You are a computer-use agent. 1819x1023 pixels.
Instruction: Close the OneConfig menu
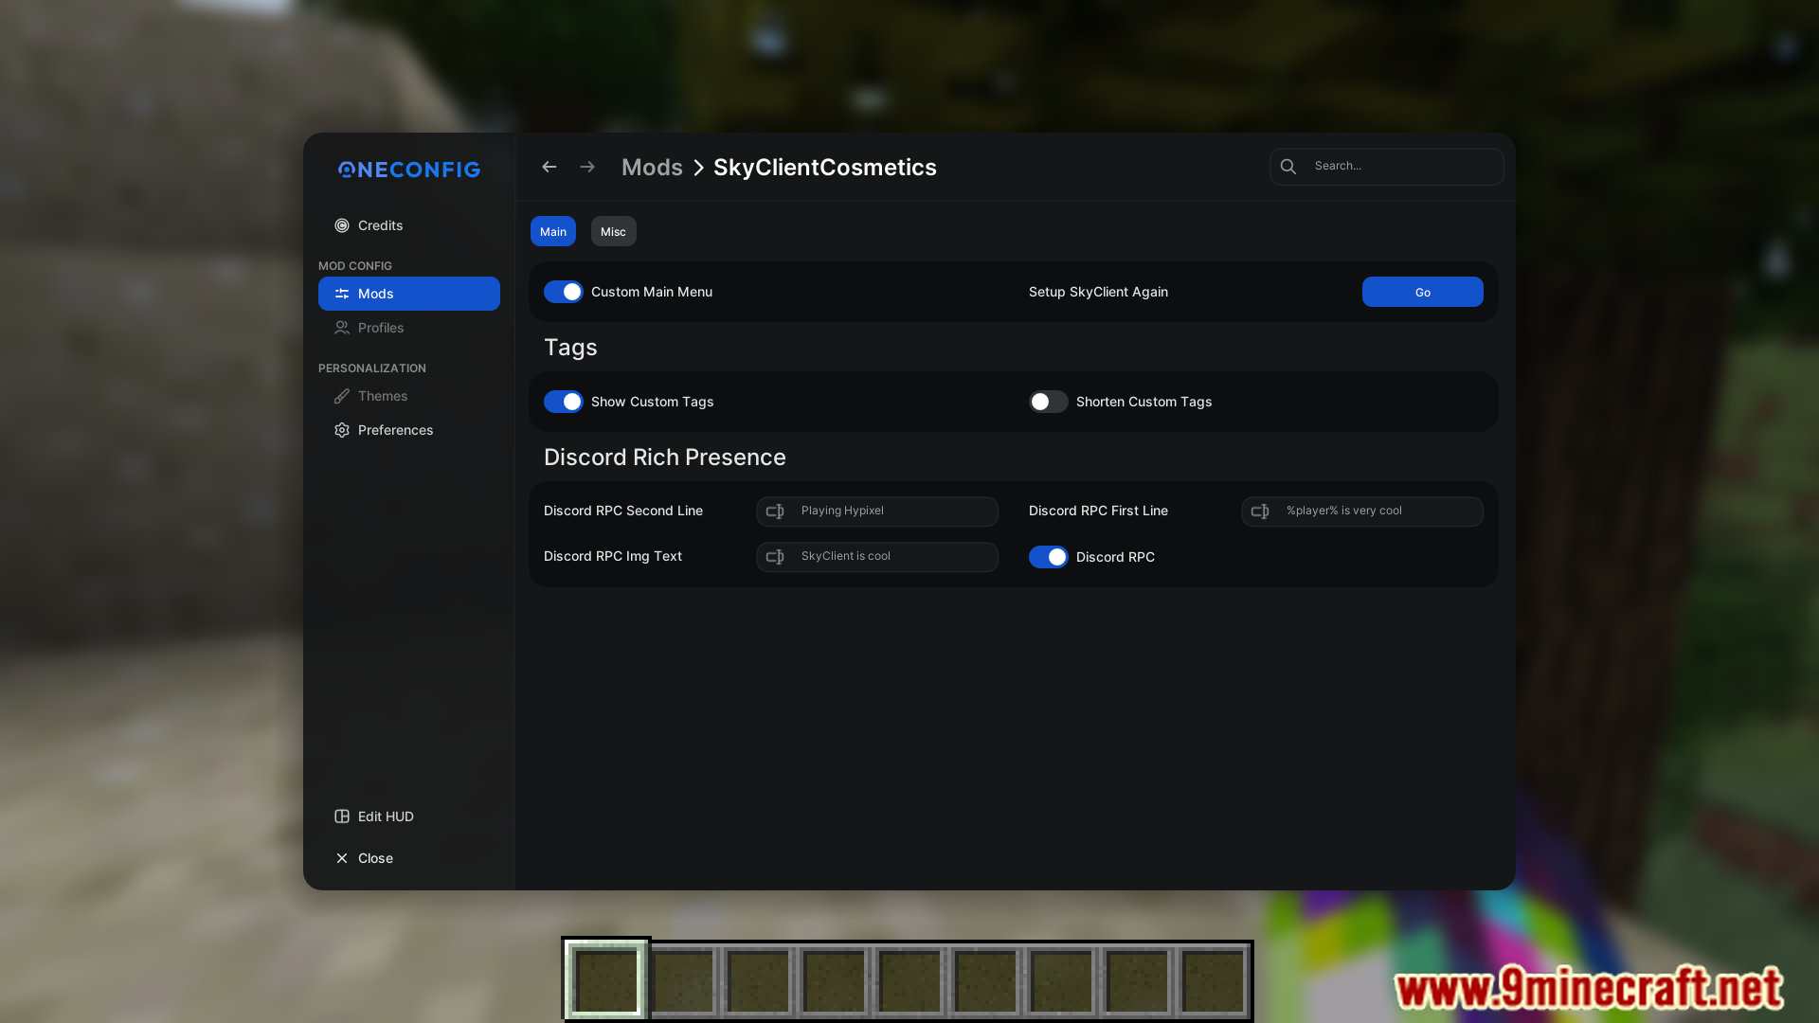[x=408, y=858]
